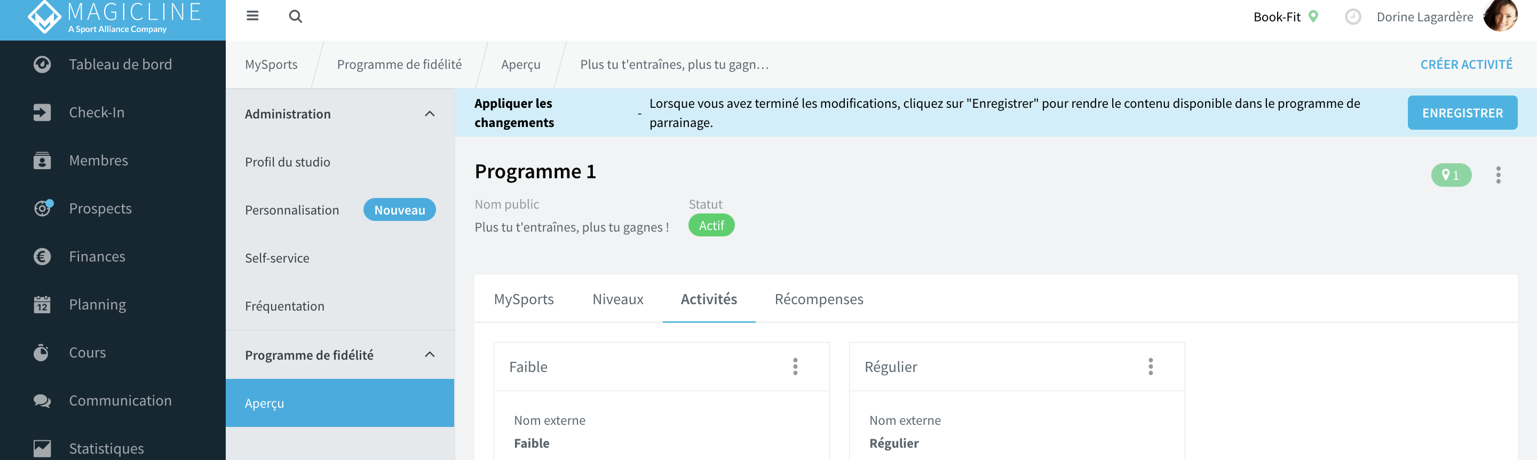1537x460 pixels.
Task: Click bold external name Régulier
Action: point(894,443)
